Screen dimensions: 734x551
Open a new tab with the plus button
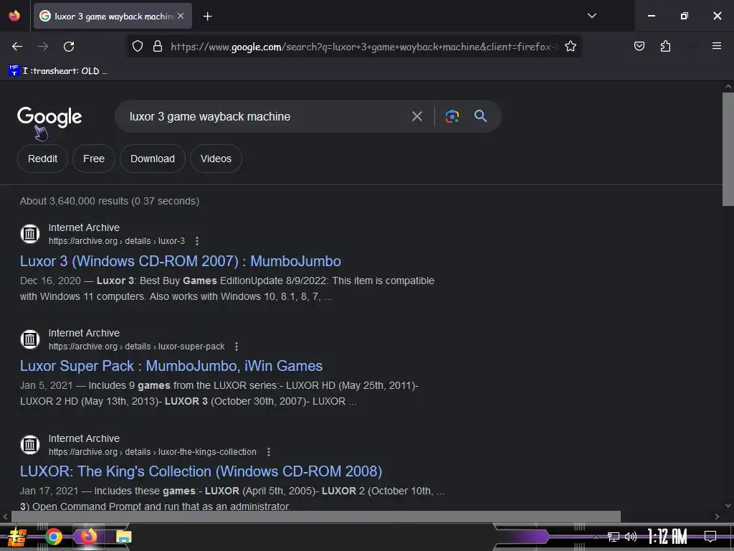pyautogui.click(x=207, y=17)
